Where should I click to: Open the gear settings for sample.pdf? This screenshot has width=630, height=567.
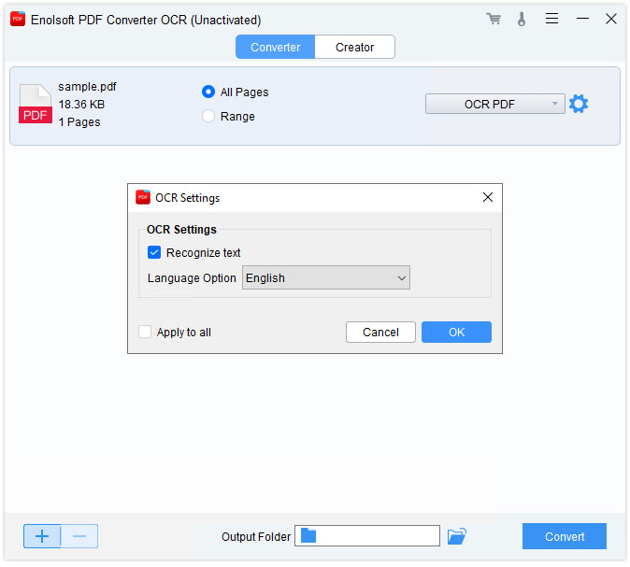pos(579,104)
